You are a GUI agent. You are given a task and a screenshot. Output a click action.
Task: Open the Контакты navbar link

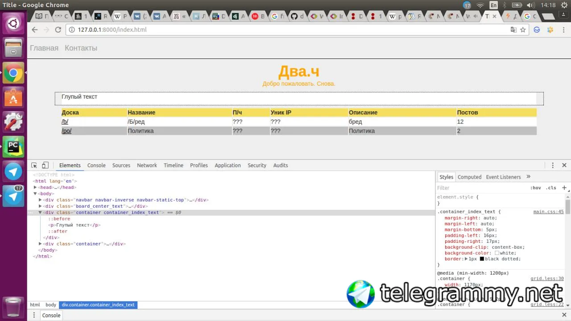pyautogui.click(x=81, y=48)
